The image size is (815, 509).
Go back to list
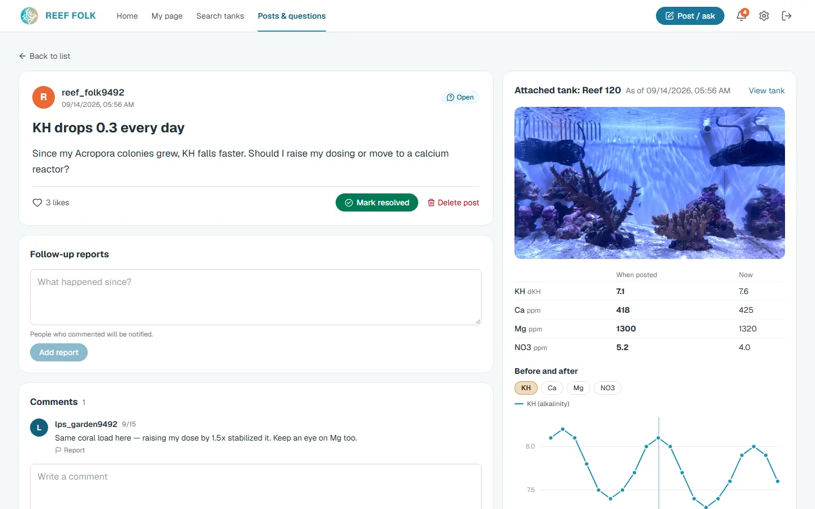click(x=45, y=56)
